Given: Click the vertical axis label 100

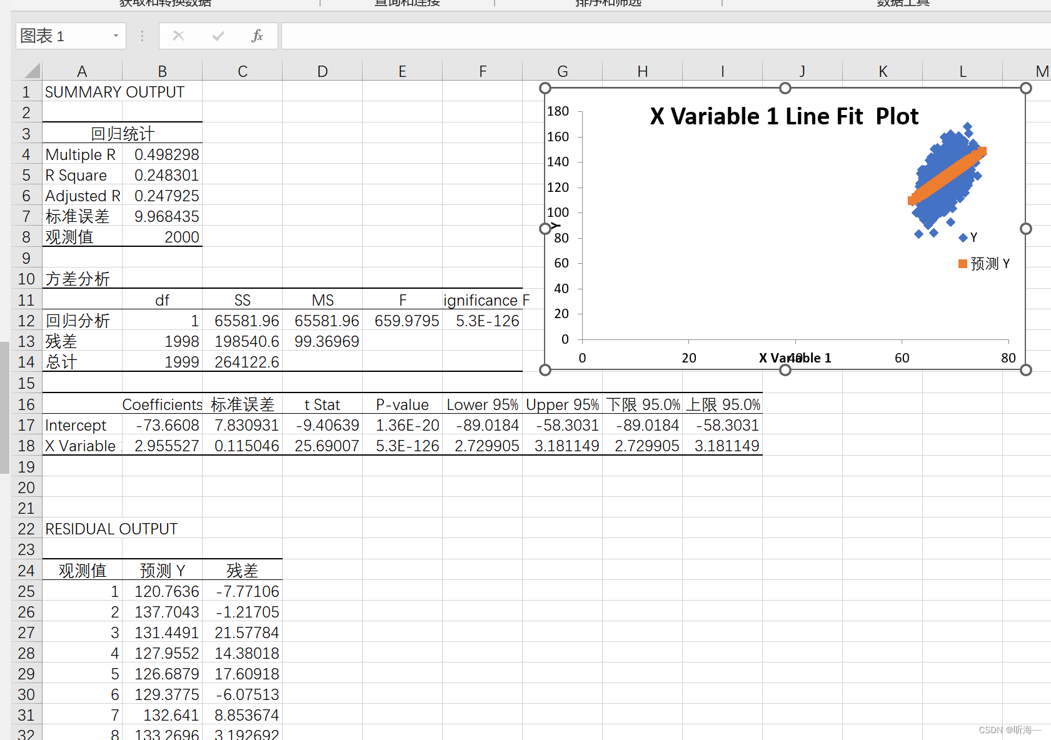Looking at the screenshot, I should pos(558,212).
